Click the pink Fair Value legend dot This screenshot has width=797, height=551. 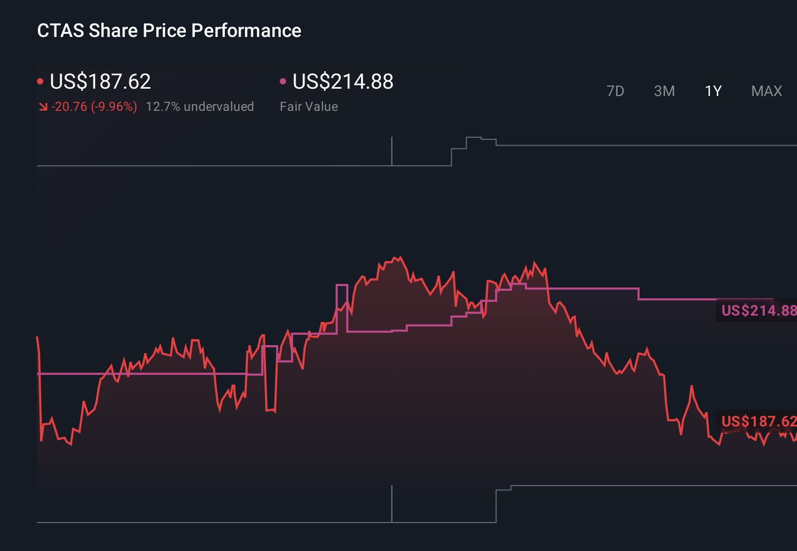click(283, 81)
